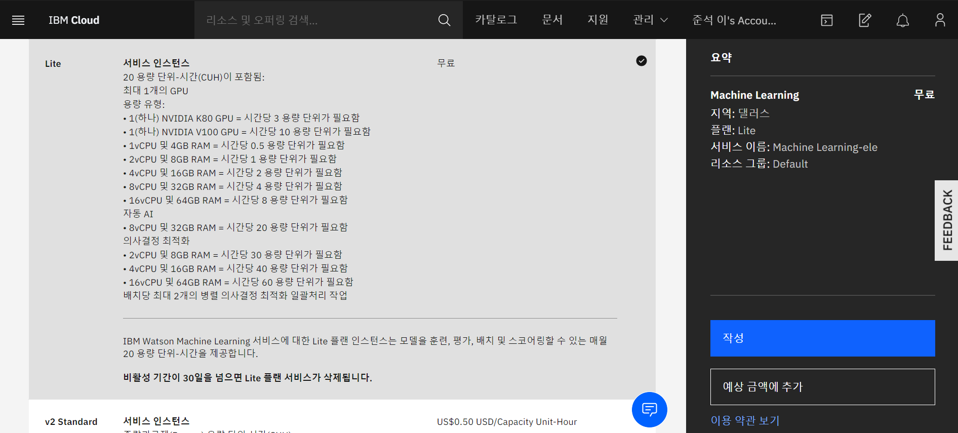Click the US$0.50 USD/Capacity Unit-Hour price
This screenshot has width=958, height=433.
(507, 422)
